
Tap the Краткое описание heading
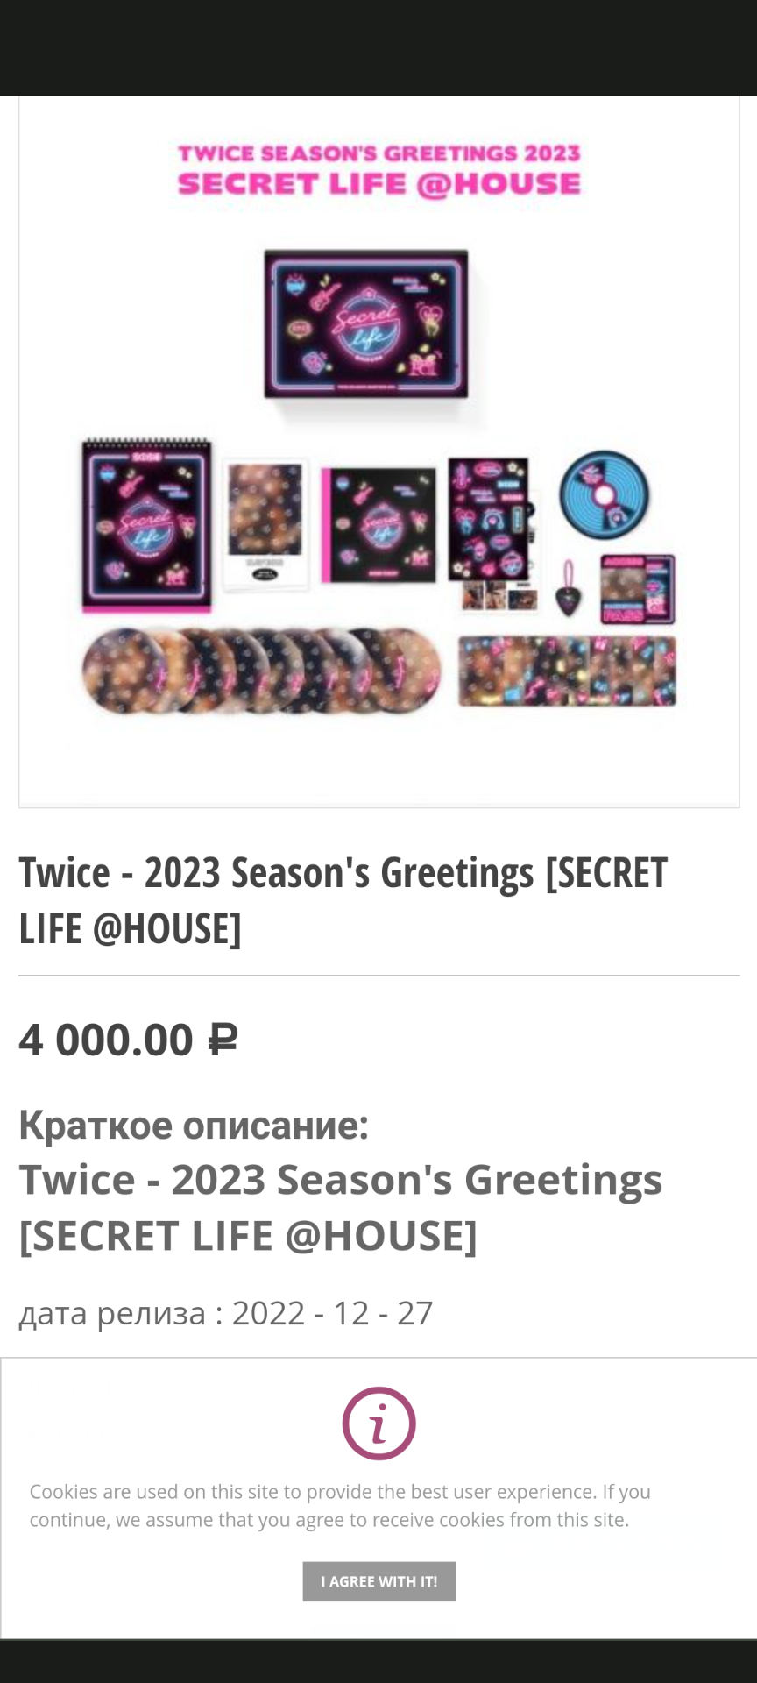(x=194, y=1125)
